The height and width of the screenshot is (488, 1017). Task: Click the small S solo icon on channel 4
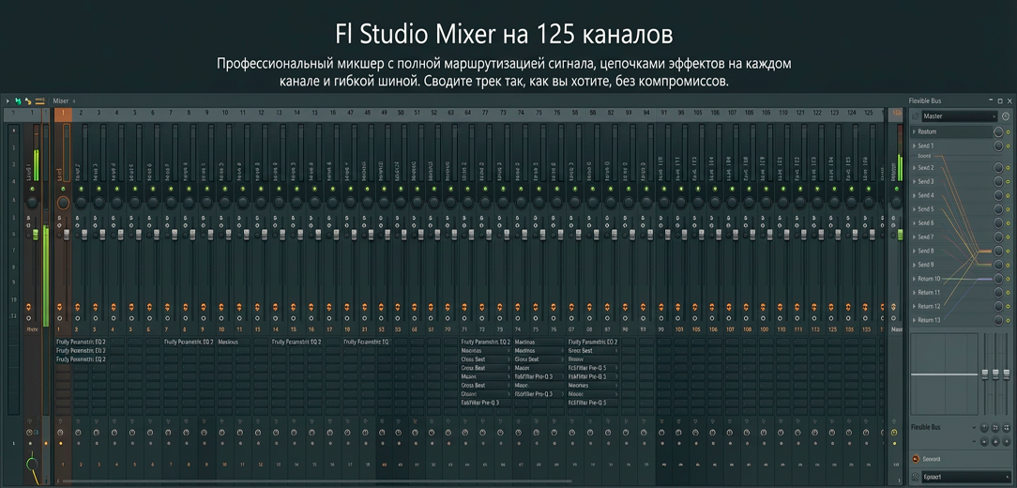tap(114, 218)
